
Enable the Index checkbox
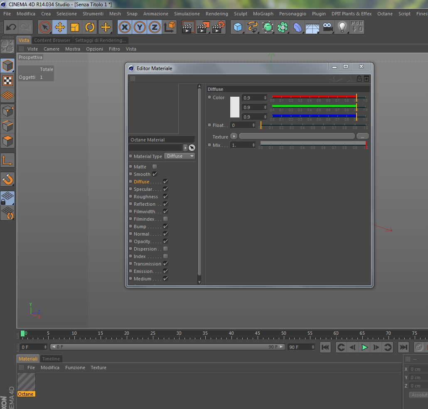[x=165, y=256]
